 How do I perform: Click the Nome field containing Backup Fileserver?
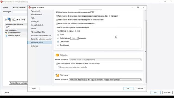coord(20,8)
